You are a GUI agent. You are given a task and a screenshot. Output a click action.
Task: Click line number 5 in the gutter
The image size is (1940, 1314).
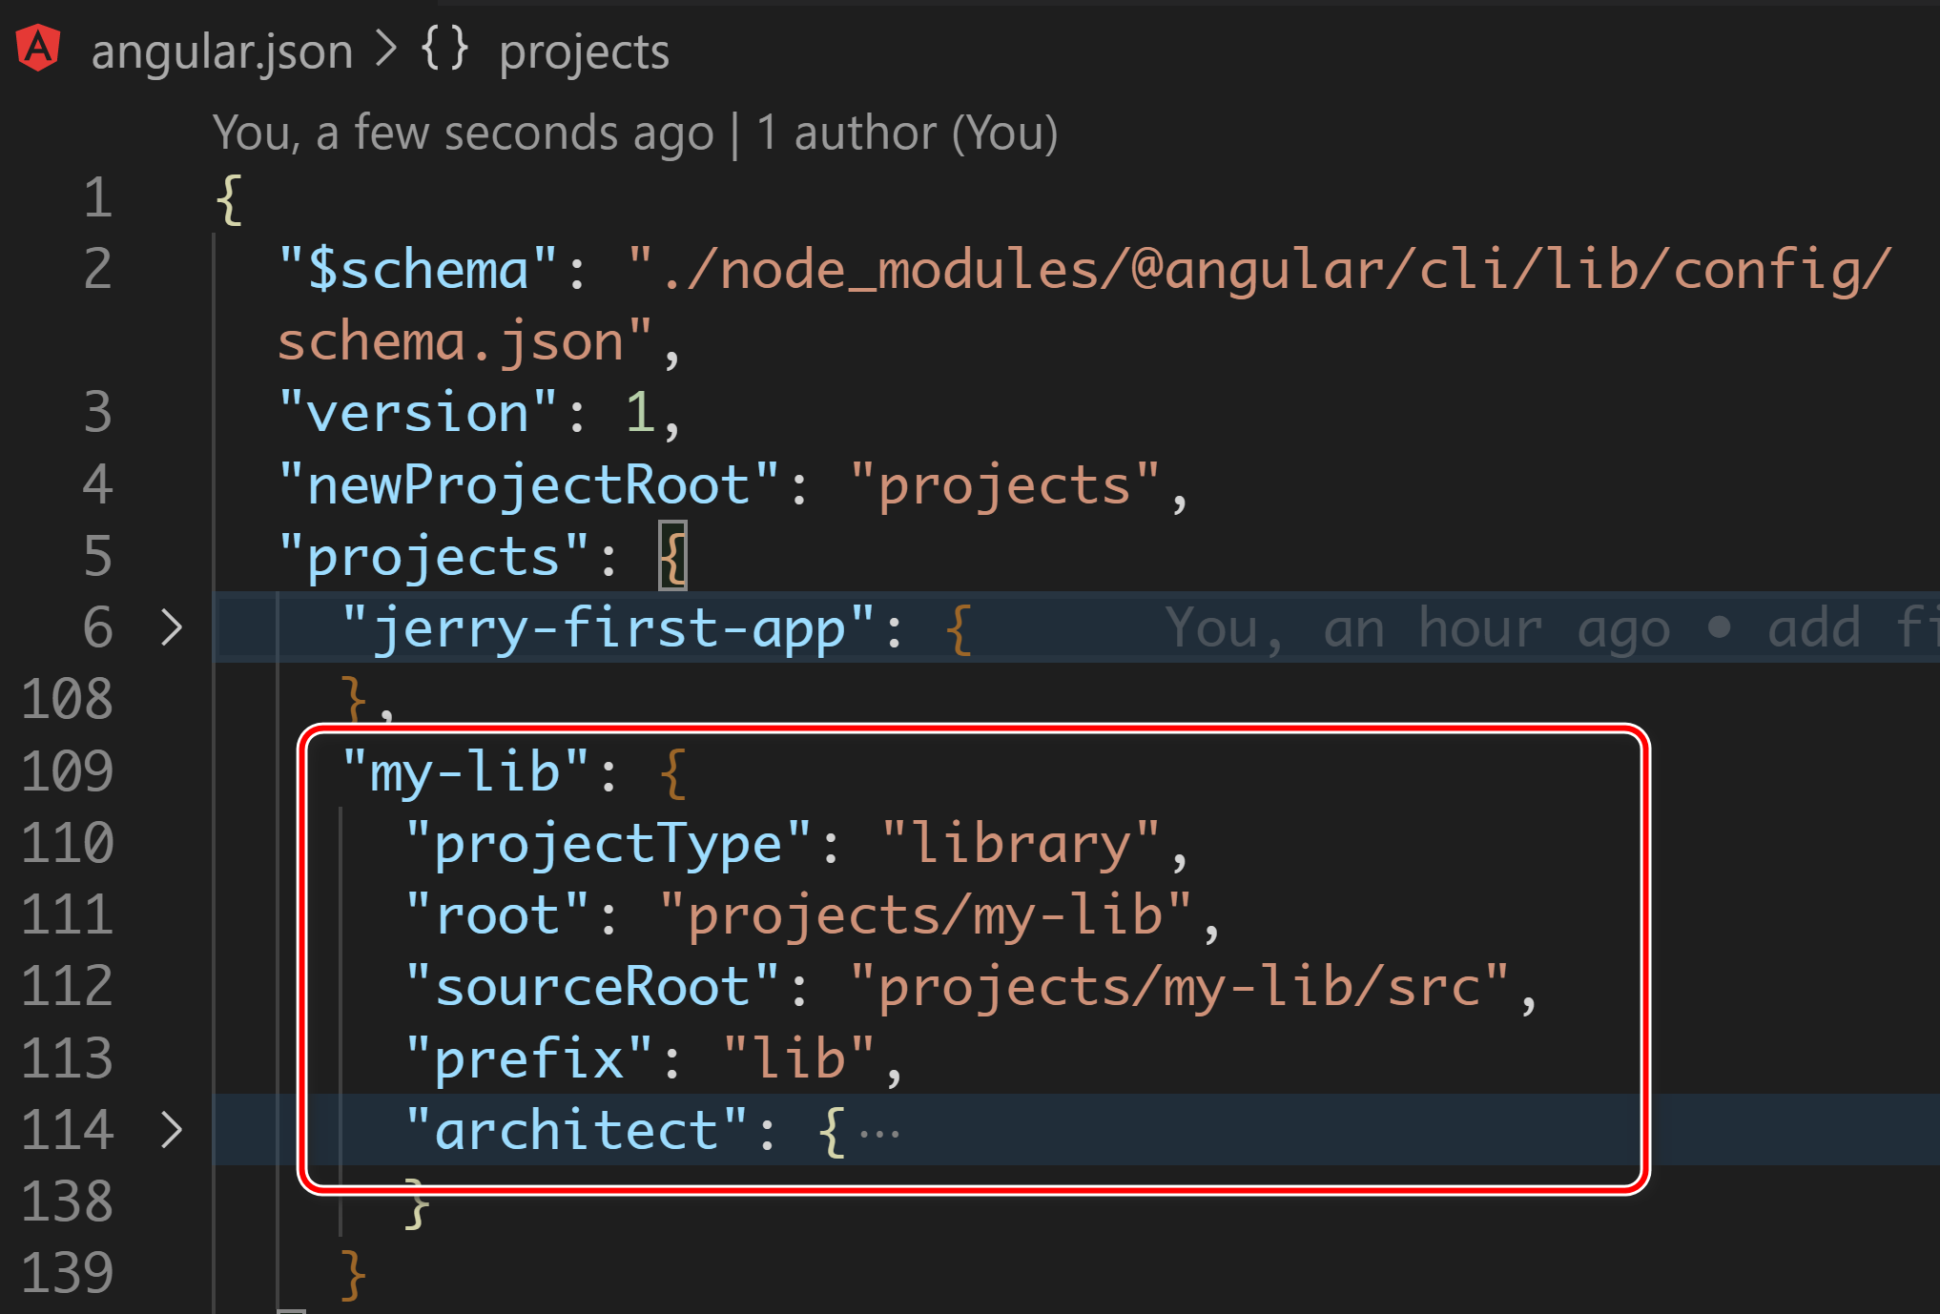point(97,556)
